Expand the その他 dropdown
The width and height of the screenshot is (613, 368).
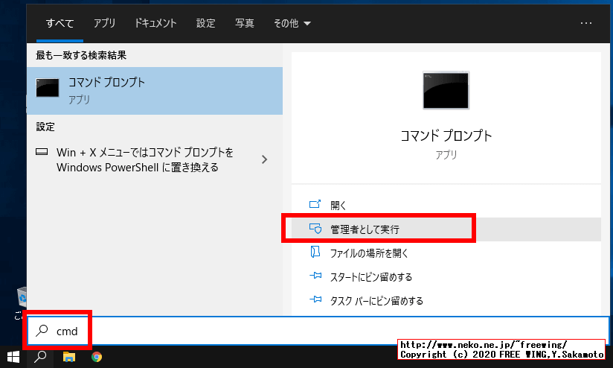[x=292, y=24]
